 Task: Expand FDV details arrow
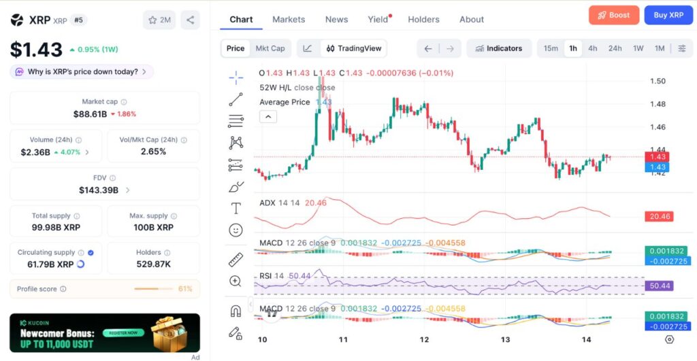click(127, 190)
